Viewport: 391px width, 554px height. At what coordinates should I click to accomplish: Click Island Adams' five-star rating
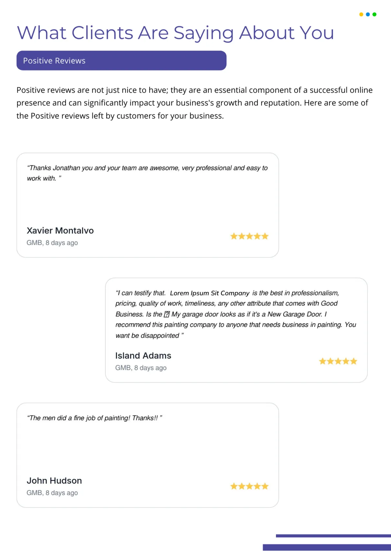pos(338,361)
